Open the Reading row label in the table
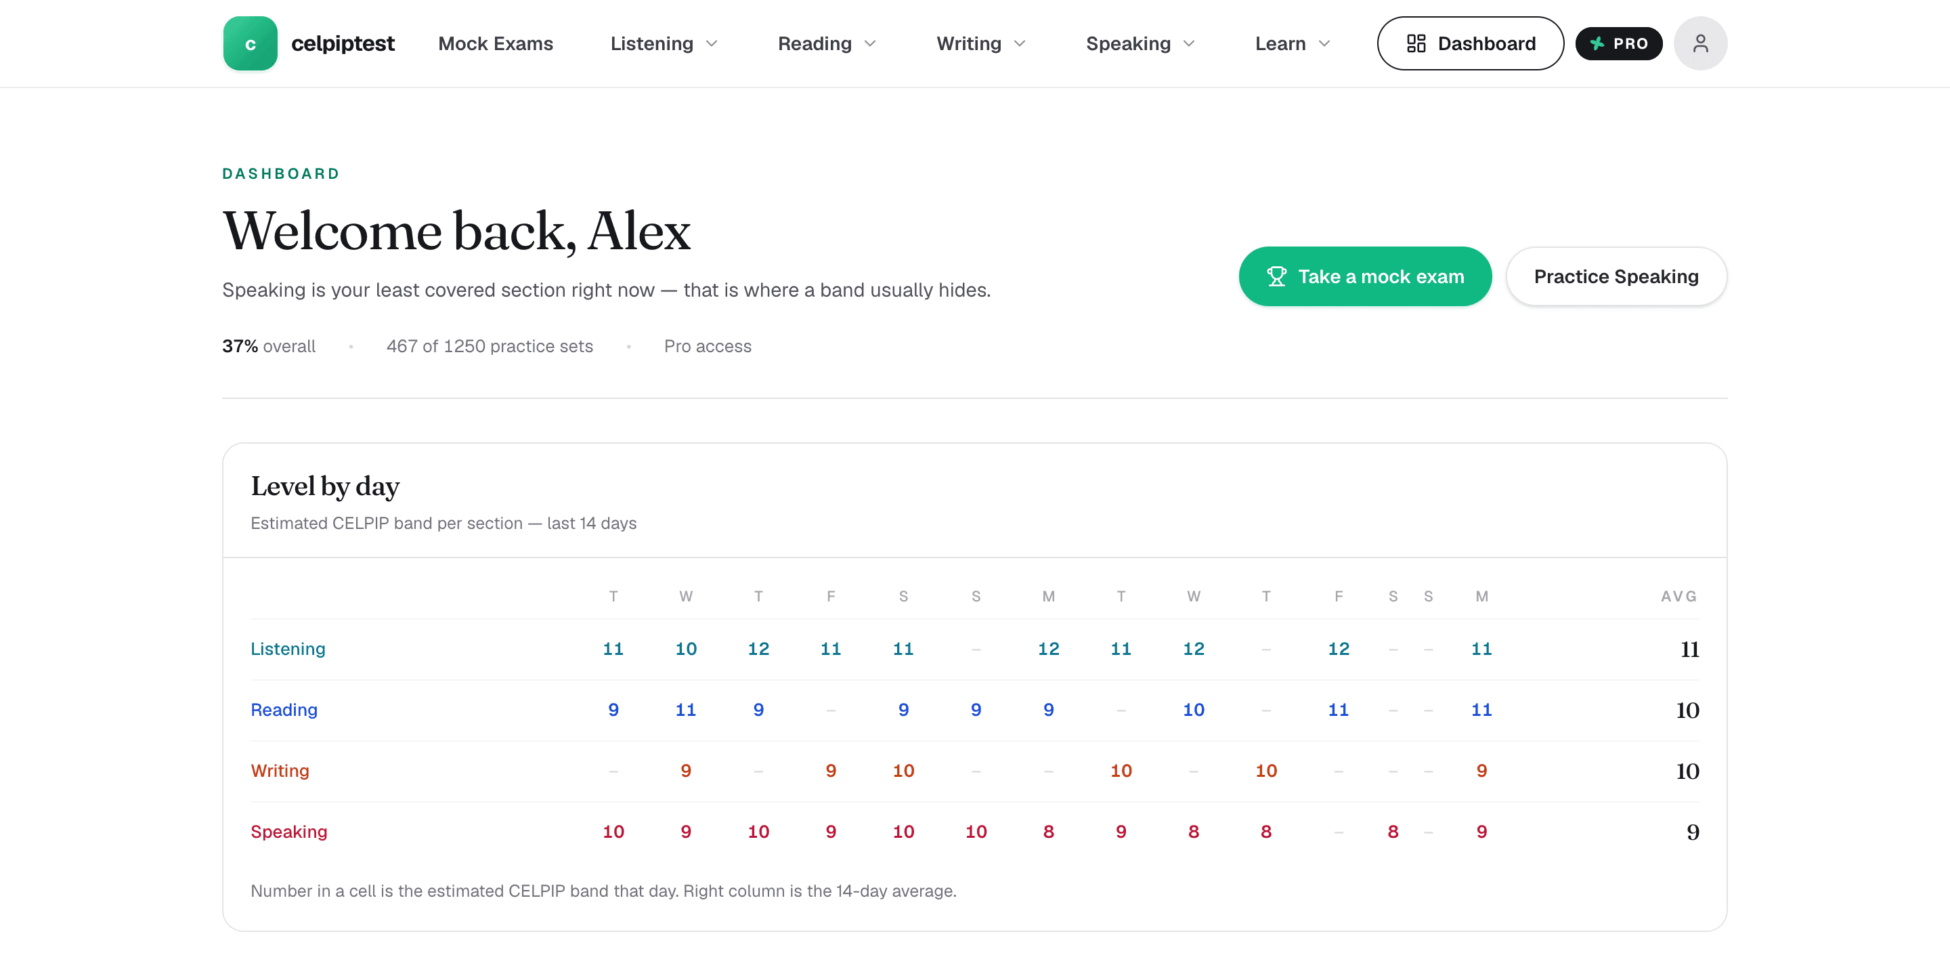The width and height of the screenshot is (1950, 955). pos(284,710)
